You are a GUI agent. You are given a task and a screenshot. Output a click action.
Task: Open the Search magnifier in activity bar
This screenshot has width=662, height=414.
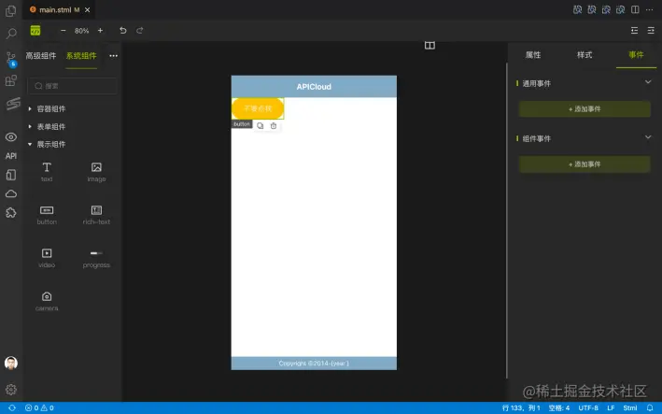11,34
